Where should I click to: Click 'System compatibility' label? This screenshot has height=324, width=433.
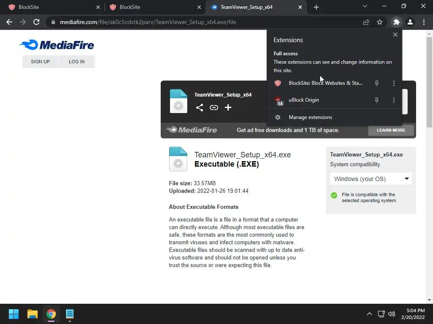[355, 164]
